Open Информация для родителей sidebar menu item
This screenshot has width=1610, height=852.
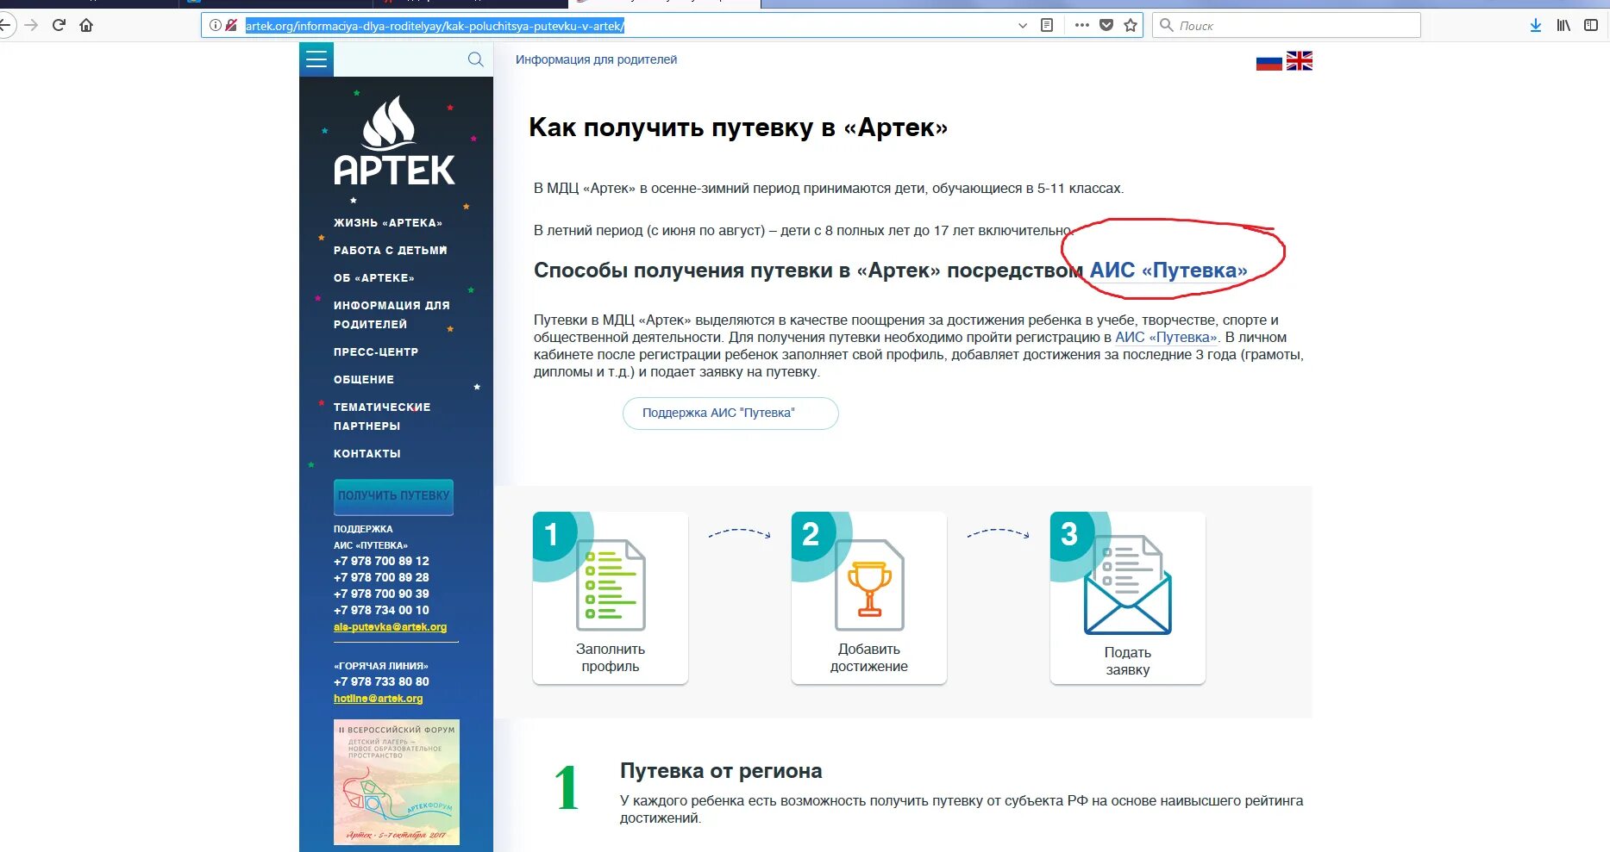point(392,314)
